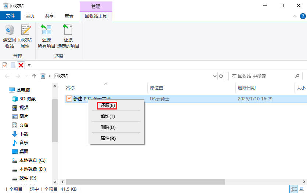Click the up-arrow parent folder button

pyautogui.click(x=34, y=76)
